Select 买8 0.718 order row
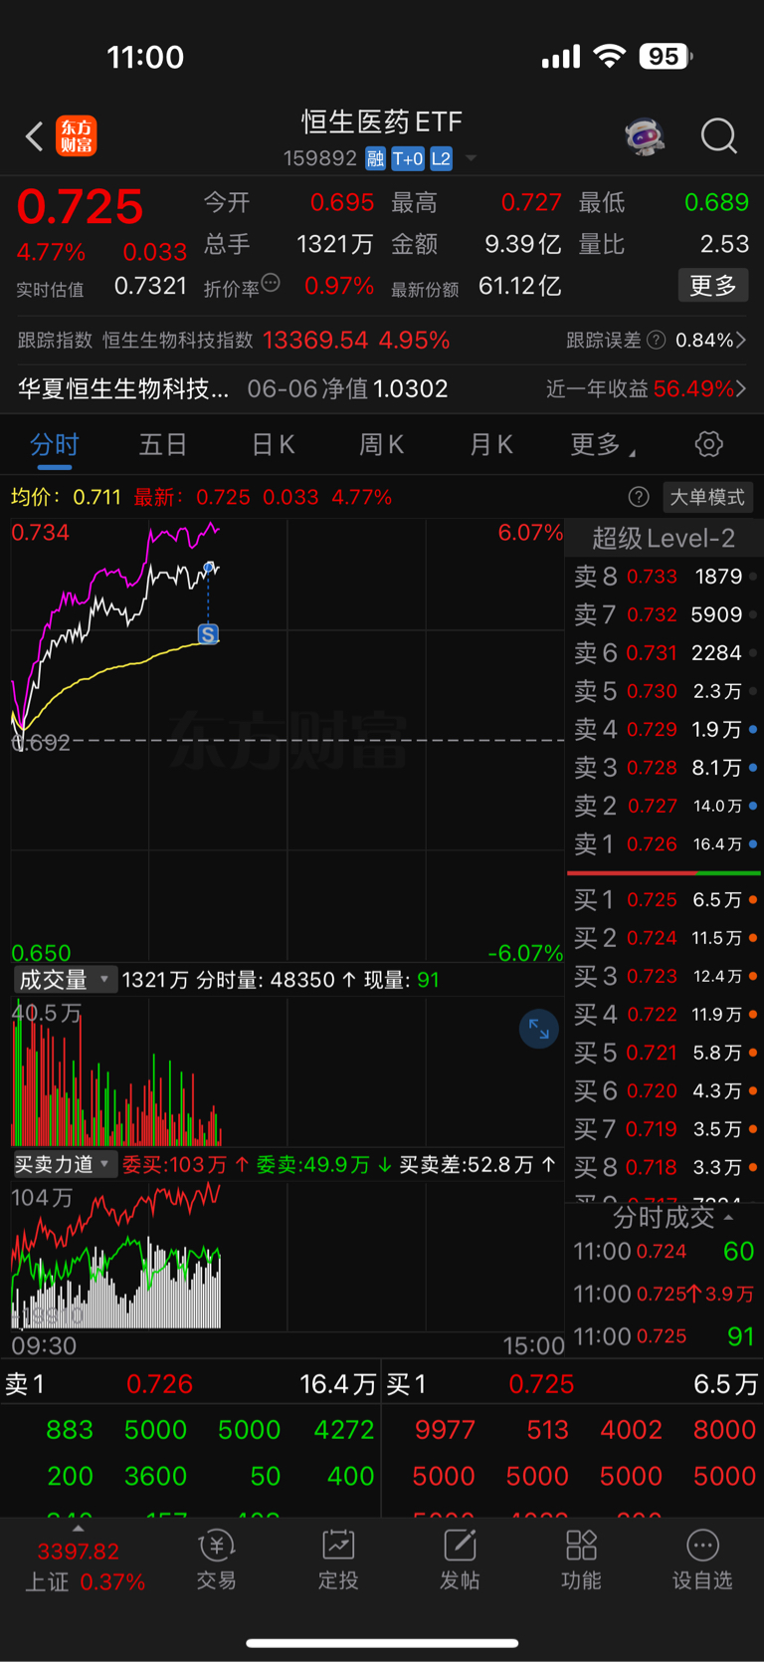Image resolution: width=764 pixels, height=1662 pixels. coord(664,1167)
